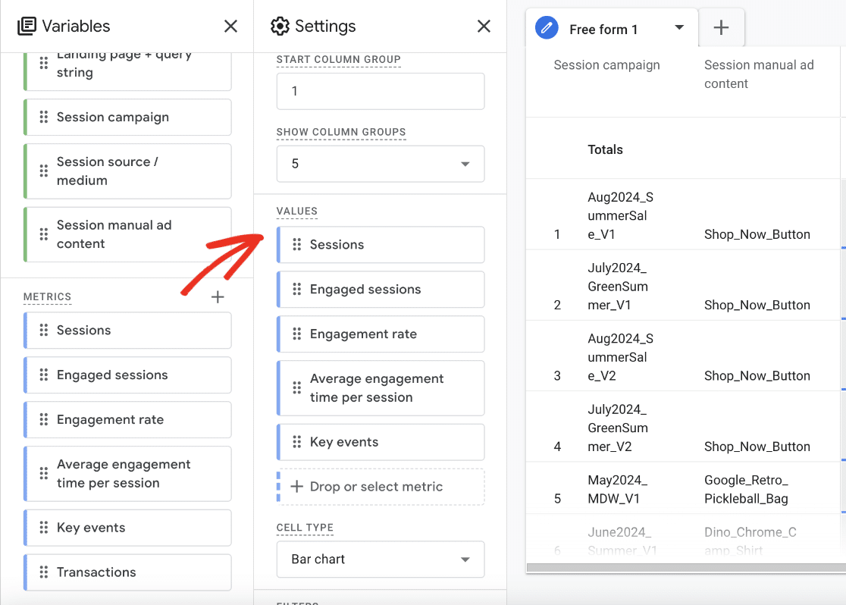The width and height of the screenshot is (846, 605).
Task: Open the Show column groups dropdown
Action: 380,164
